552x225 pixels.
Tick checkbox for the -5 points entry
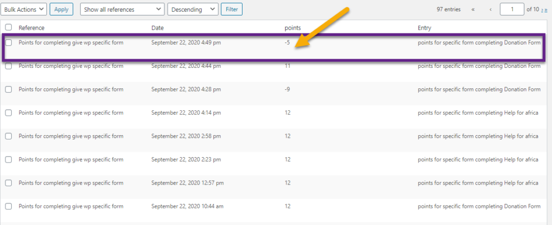tap(9, 43)
